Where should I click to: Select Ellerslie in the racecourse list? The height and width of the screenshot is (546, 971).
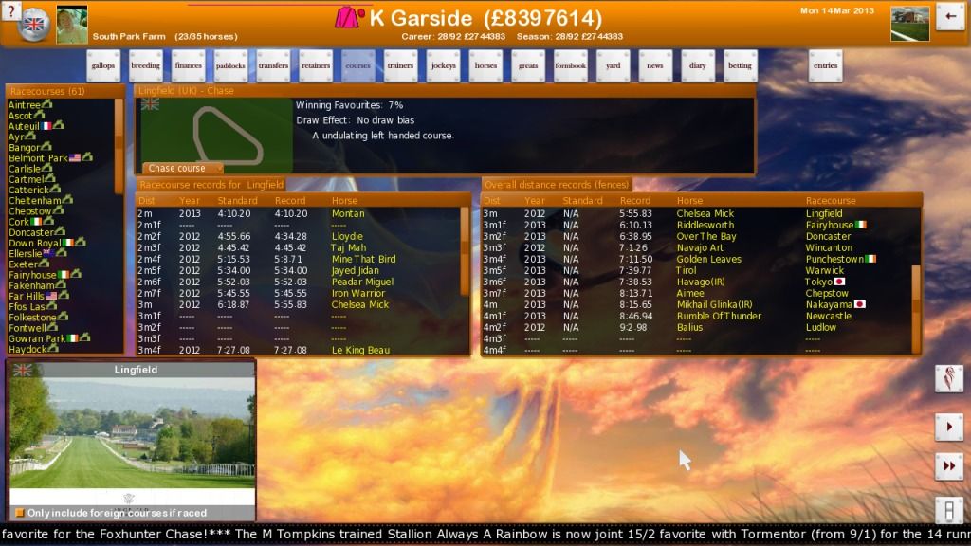(x=25, y=253)
